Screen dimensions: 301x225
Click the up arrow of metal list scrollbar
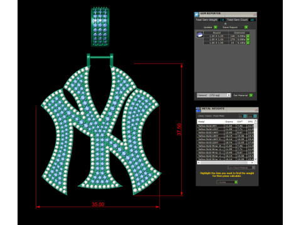(x=256, y=121)
